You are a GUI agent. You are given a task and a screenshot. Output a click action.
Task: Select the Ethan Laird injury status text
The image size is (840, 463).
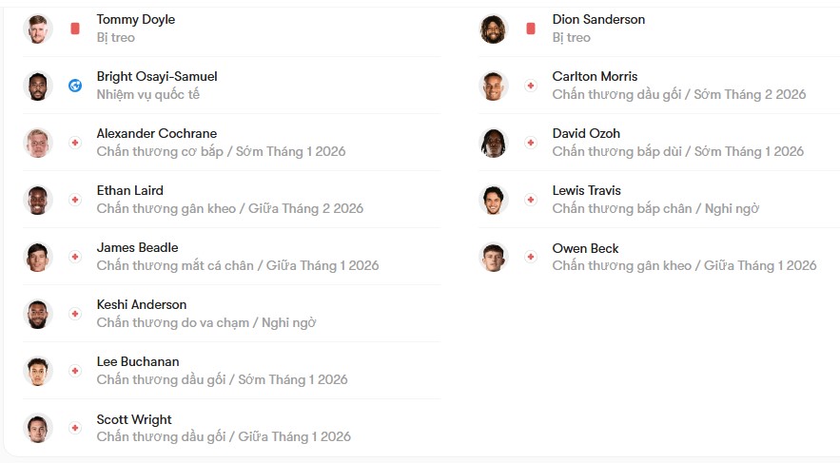coord(230,209)
